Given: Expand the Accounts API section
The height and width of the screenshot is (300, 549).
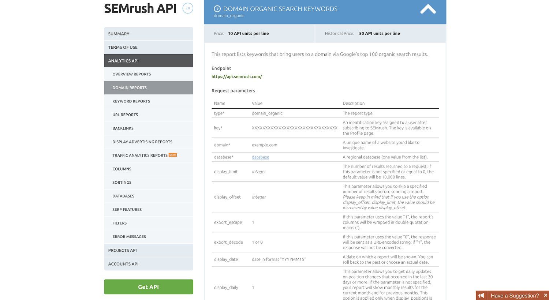Looking at the screenshot, I should pos(148,264).
